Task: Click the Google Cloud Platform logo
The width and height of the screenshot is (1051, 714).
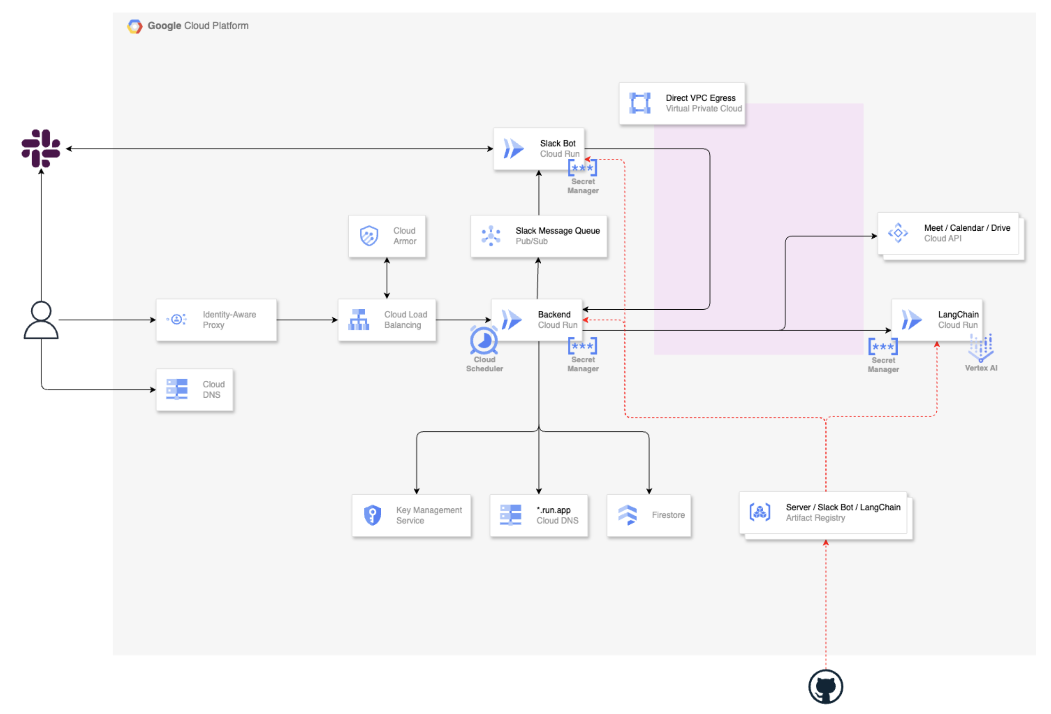Action: click(135, 26)
